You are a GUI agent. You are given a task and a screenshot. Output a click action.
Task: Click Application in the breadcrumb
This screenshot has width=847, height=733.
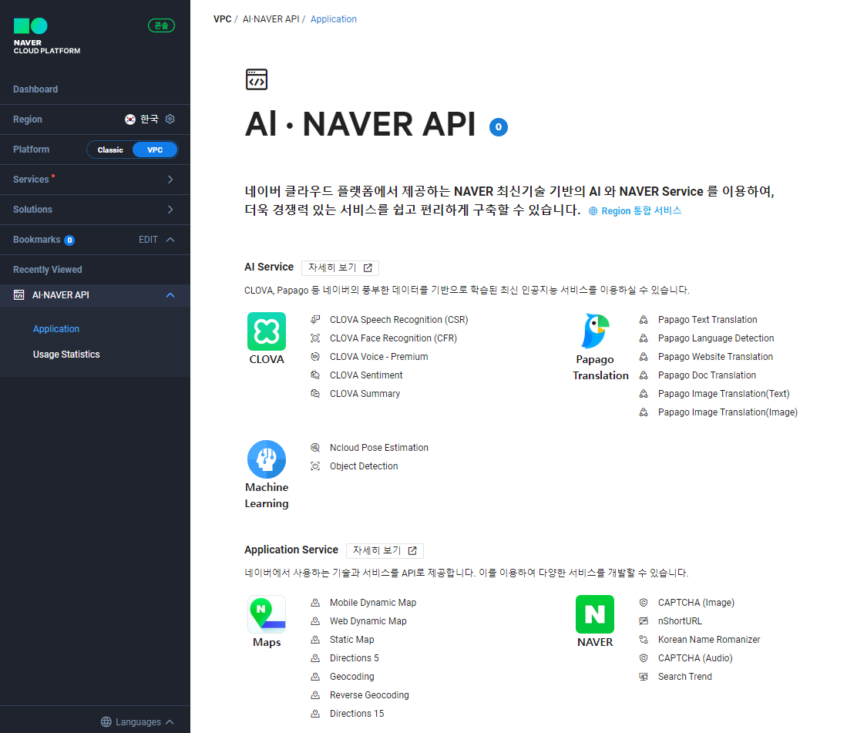pos(333,19)
